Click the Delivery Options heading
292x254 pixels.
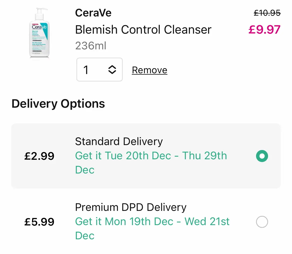click(58, 104)
